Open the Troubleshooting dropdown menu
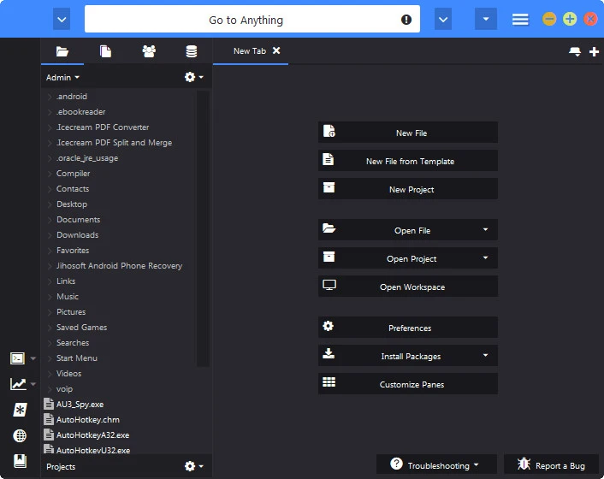604x479 pixels. pos(436,465)
